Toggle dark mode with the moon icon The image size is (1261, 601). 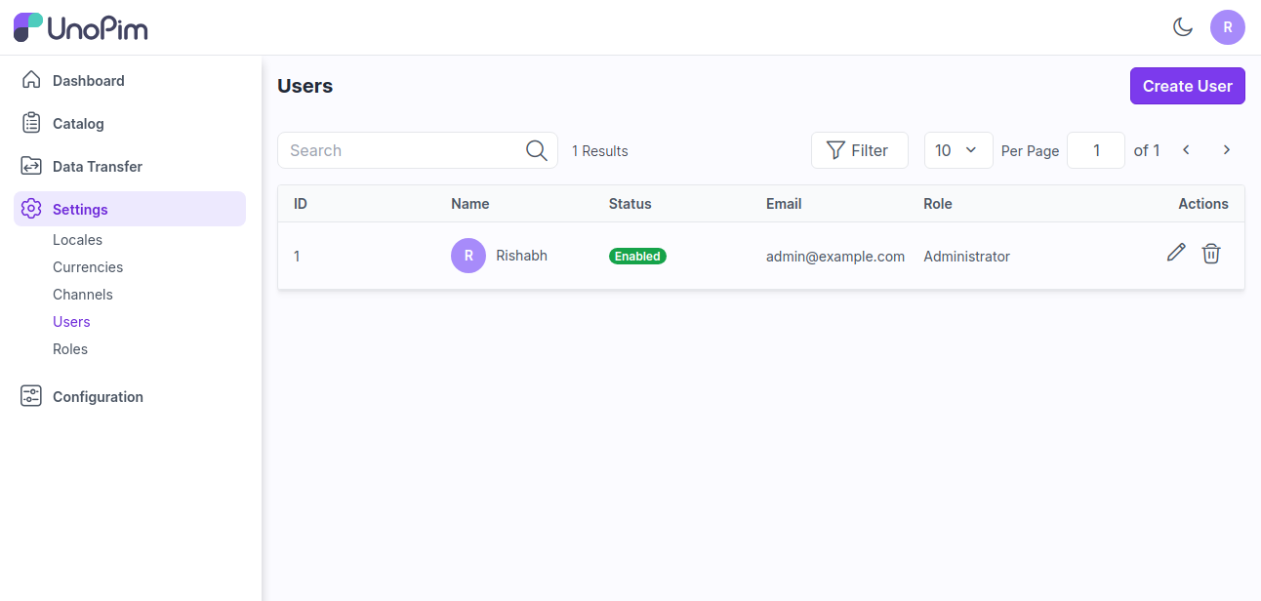tap(1183, 27)
